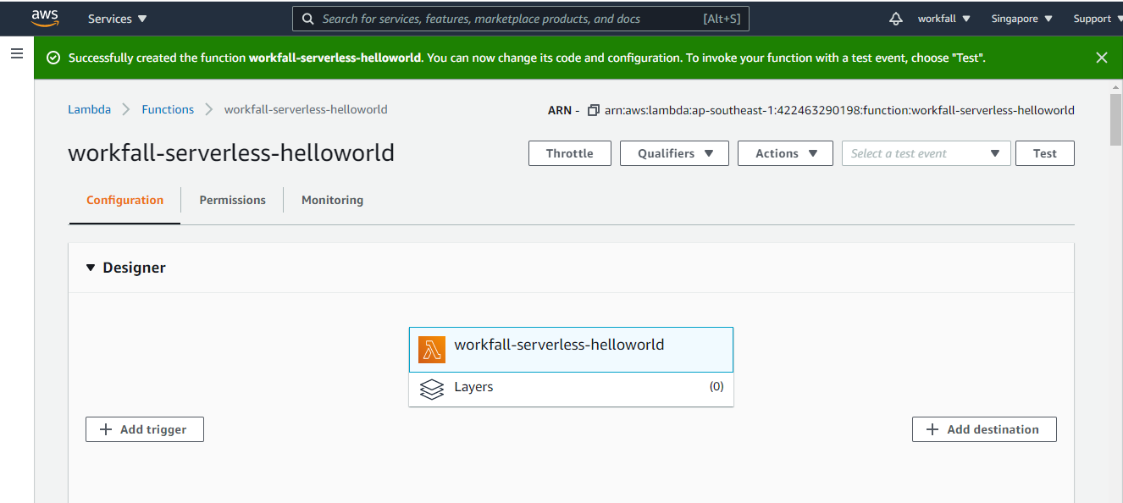Viewport: 1123px width, 503px height.
Task: Open the workfall account dropdown
Action: point(944,19)
